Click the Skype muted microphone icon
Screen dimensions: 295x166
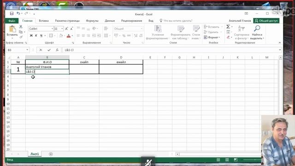click(148, 162)
